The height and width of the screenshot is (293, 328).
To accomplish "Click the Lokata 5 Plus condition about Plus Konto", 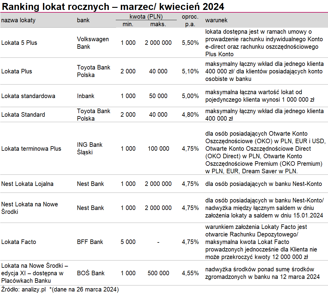I will pos(264,43).
